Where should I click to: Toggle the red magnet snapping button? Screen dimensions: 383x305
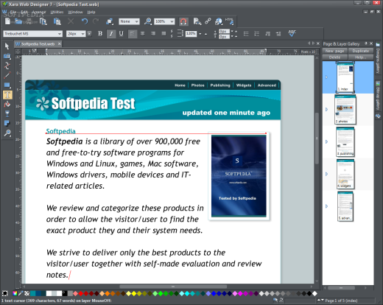click(183, 21)
